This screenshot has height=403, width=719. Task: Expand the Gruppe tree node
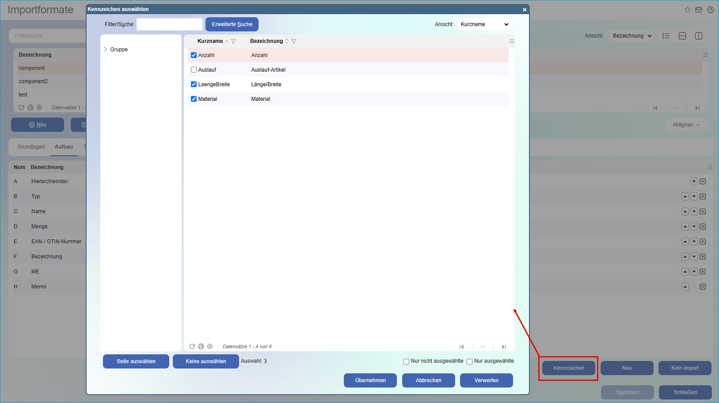(106, 49)
